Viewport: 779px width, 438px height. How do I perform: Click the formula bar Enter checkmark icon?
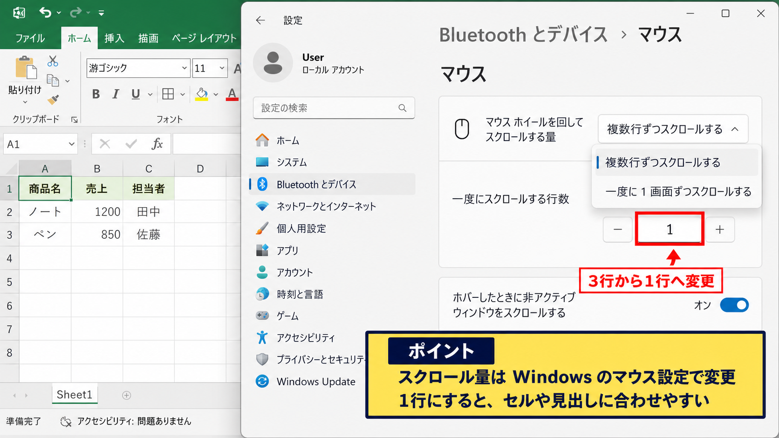(131, 144)
